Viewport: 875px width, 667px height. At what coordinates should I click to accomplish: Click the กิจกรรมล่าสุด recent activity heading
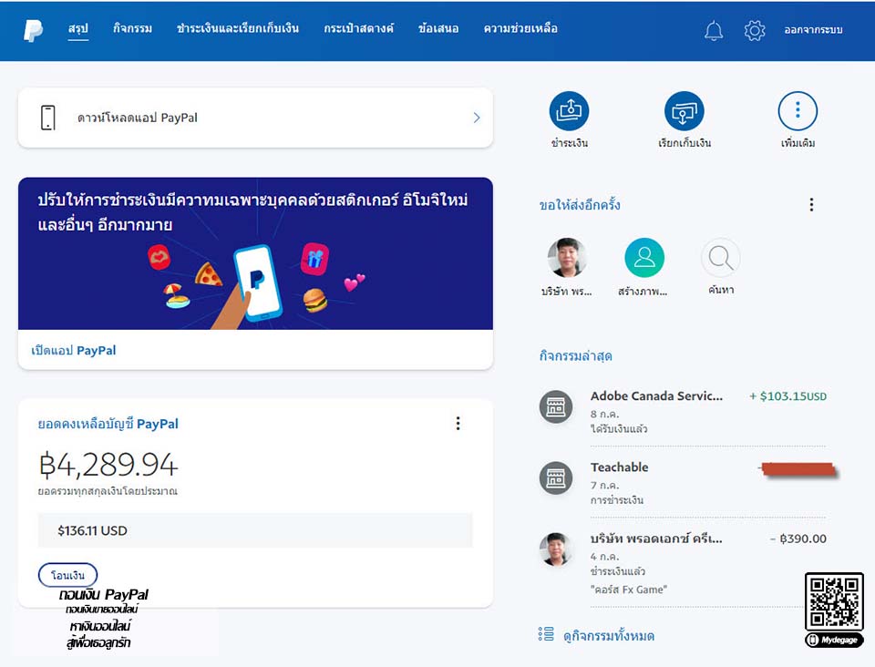pyautogui.click(x=575, y=355)
